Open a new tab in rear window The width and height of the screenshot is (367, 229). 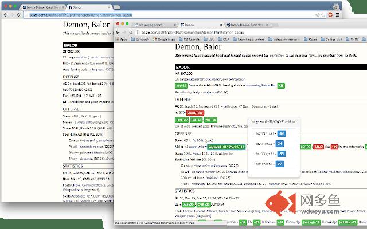pyautogui.click(x=117, y=7)
